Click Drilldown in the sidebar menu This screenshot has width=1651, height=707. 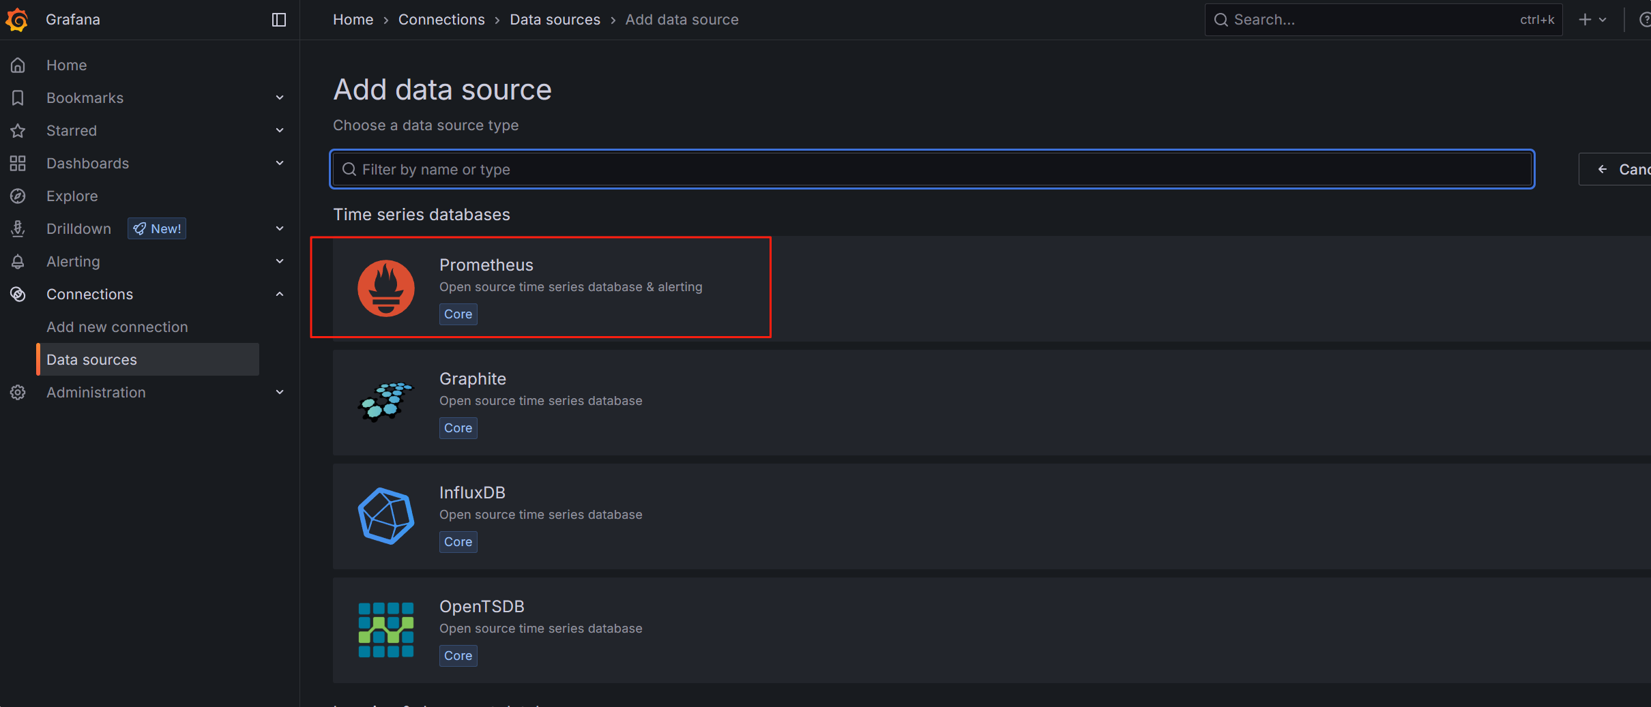pos(79,229)
